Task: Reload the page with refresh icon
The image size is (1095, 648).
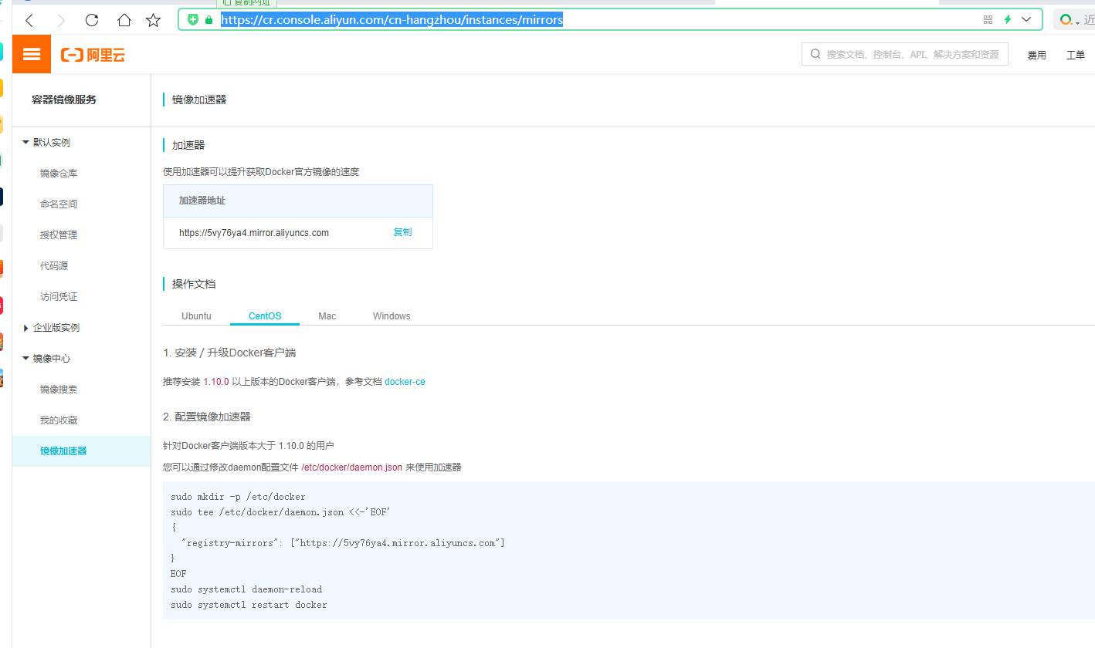Action: [x=92, y=20]
